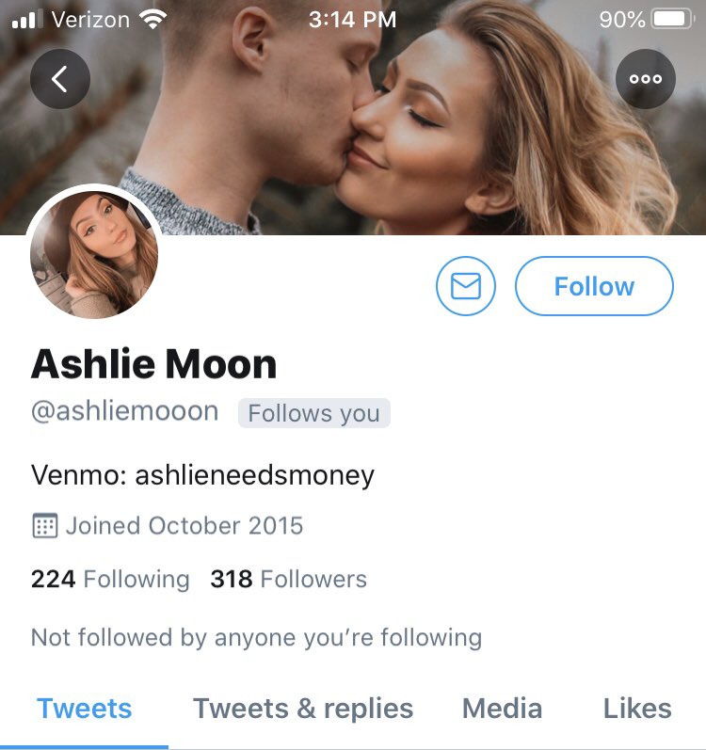Tap the calendar icon beside Joined date

click(45, 525)
